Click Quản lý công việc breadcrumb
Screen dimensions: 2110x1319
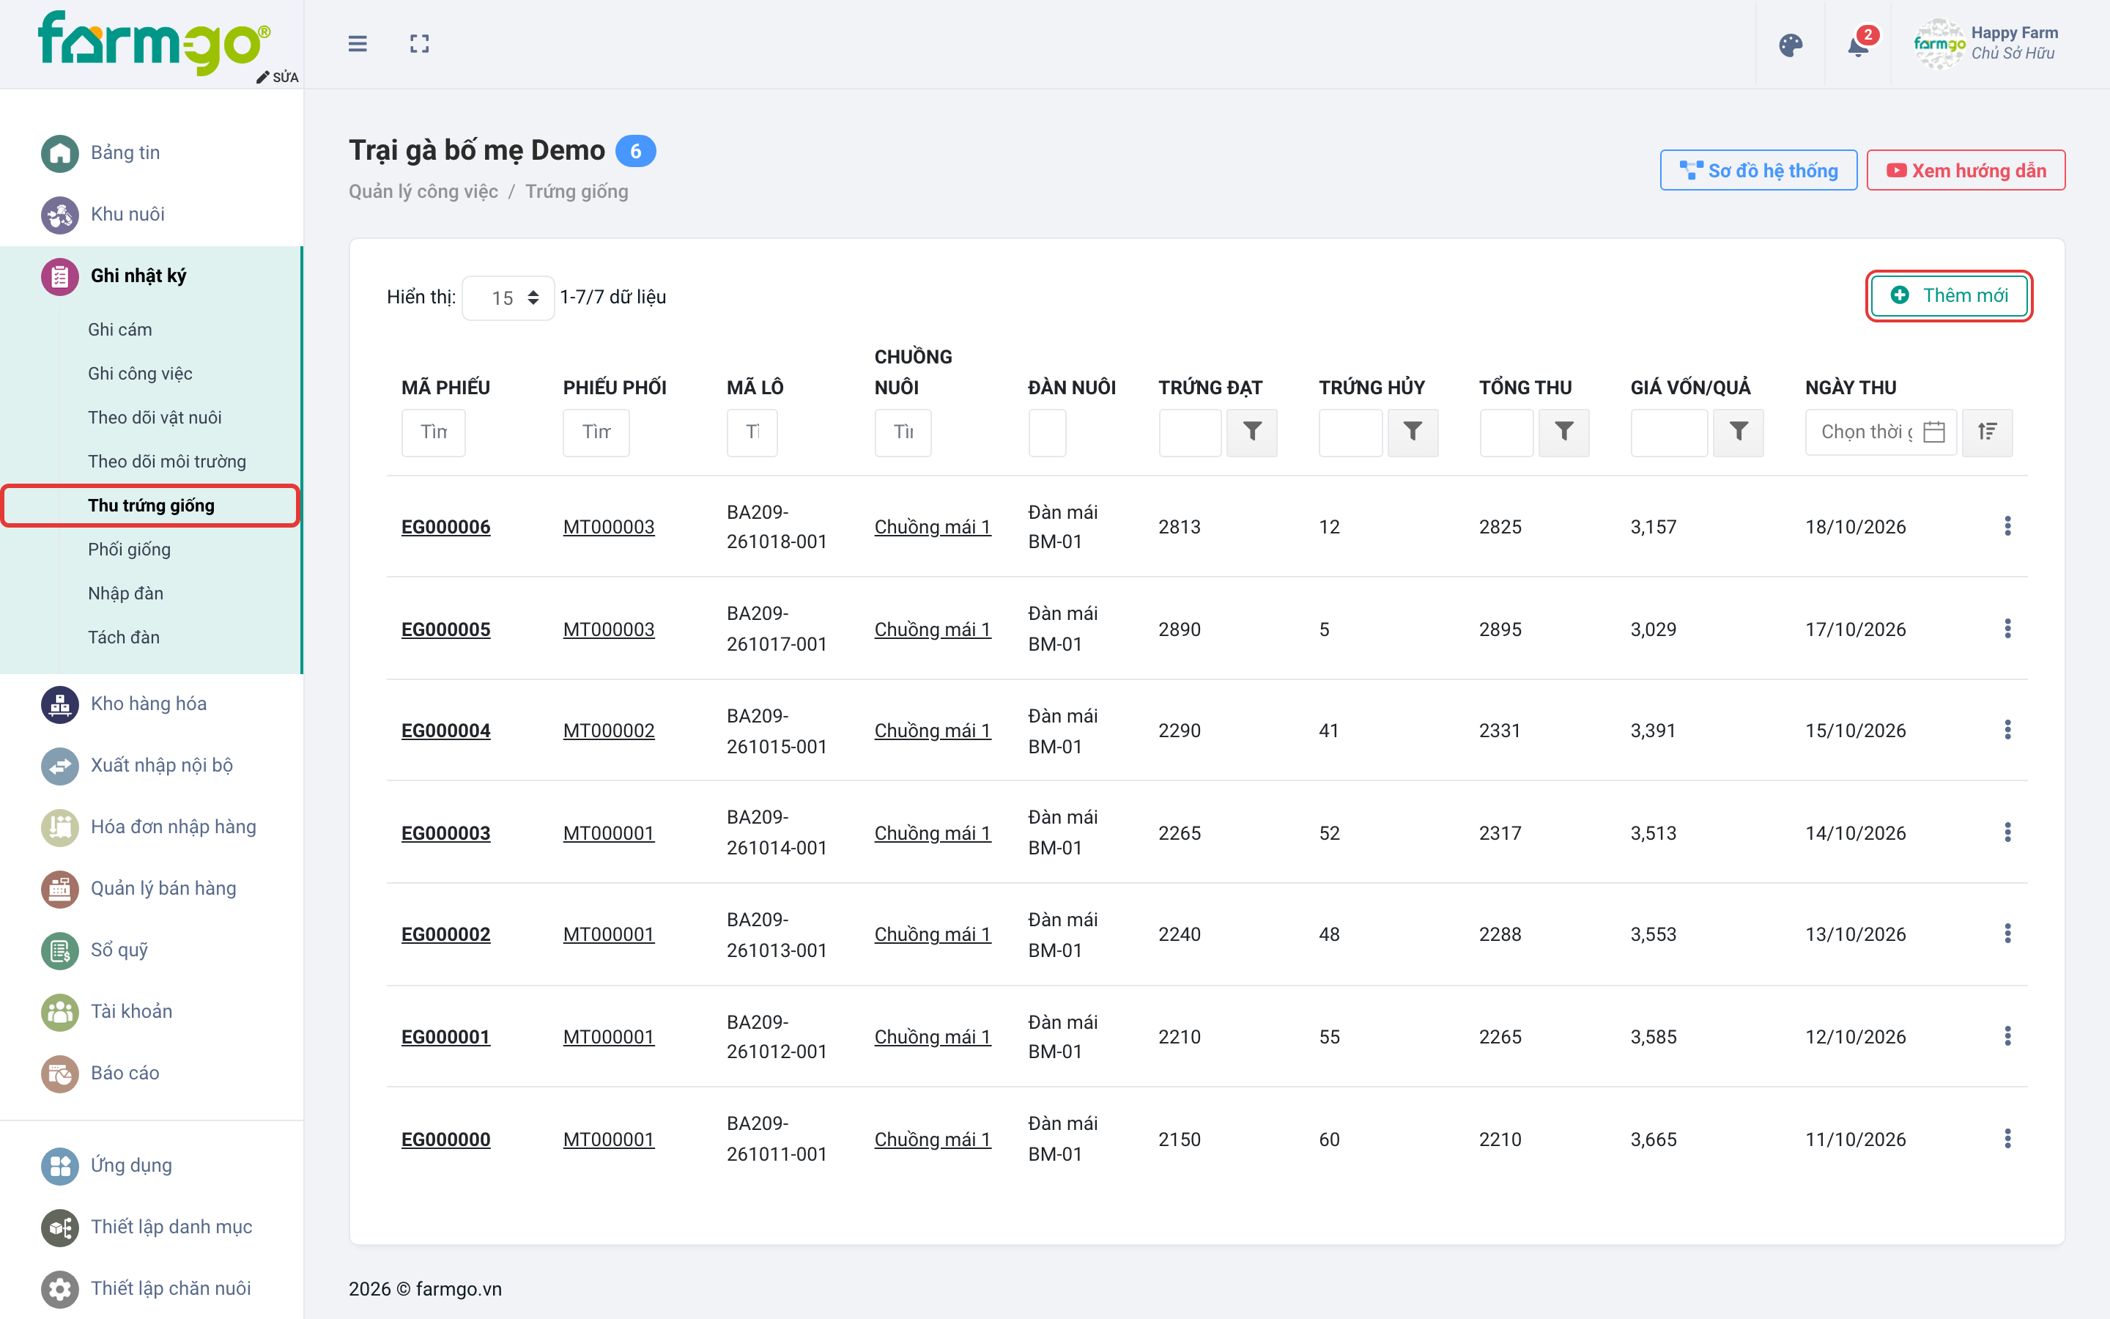(423, 191)
